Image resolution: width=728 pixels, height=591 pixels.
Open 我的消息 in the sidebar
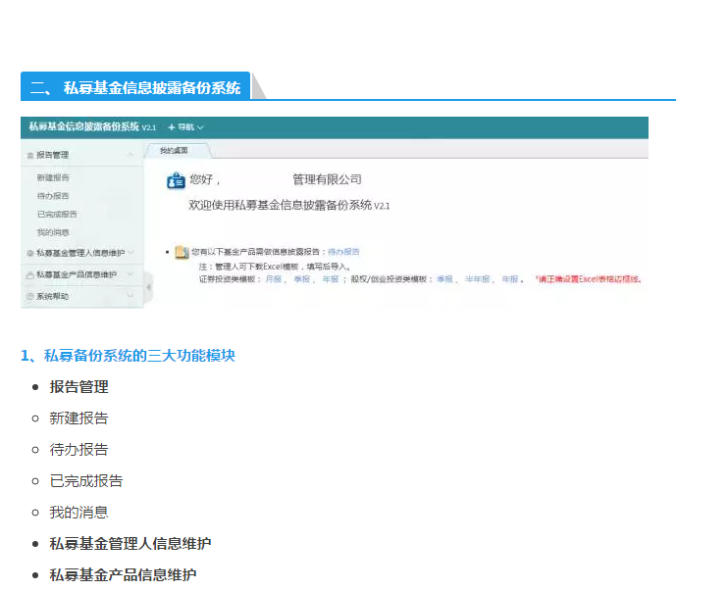[53, 232]
